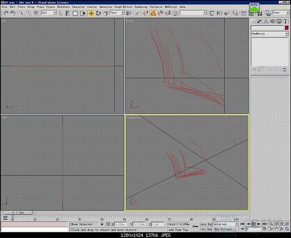The height and width of the screenshot is (238, 291).
Task: Switch to the Display command panel tab
Action: (x=279, y=21)
